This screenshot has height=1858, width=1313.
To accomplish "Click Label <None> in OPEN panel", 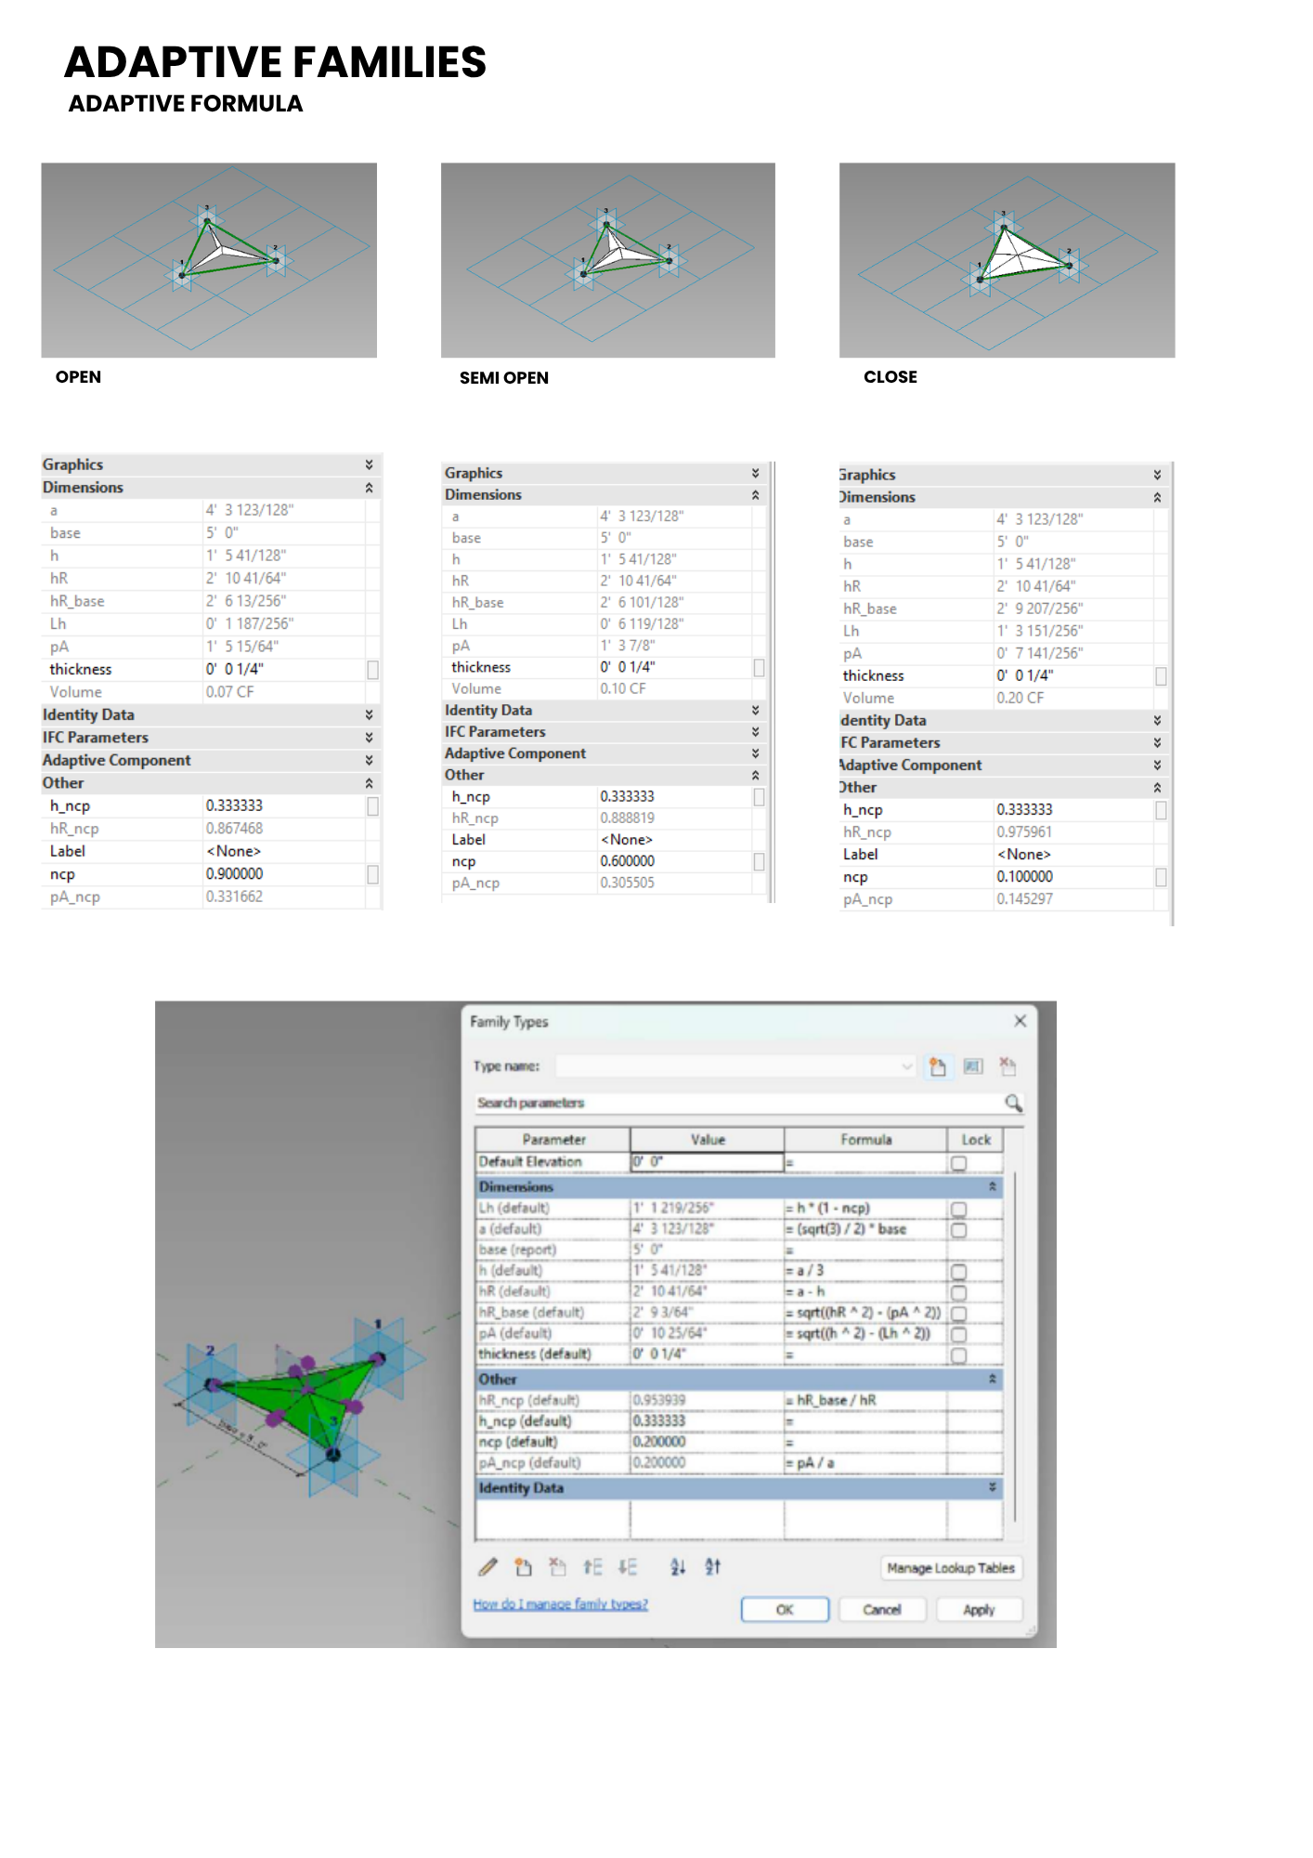I will pyautogui.click(x=234, y=851).
